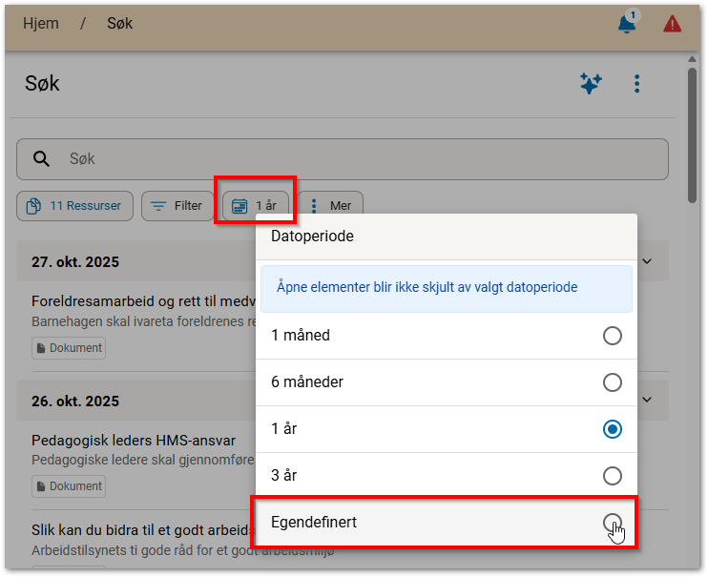708x577 pixels.
Task: Open Pedagogisk leders HMS-ansvar result
Action: pyautogui.click(x=134, y=441)
